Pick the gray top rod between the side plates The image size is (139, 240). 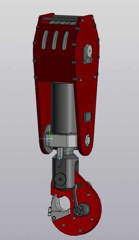60,20
